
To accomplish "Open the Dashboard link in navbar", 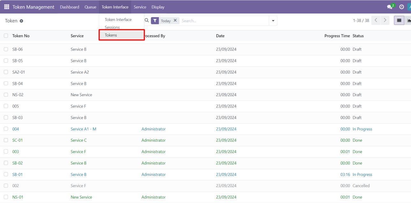I will point(70,7).
